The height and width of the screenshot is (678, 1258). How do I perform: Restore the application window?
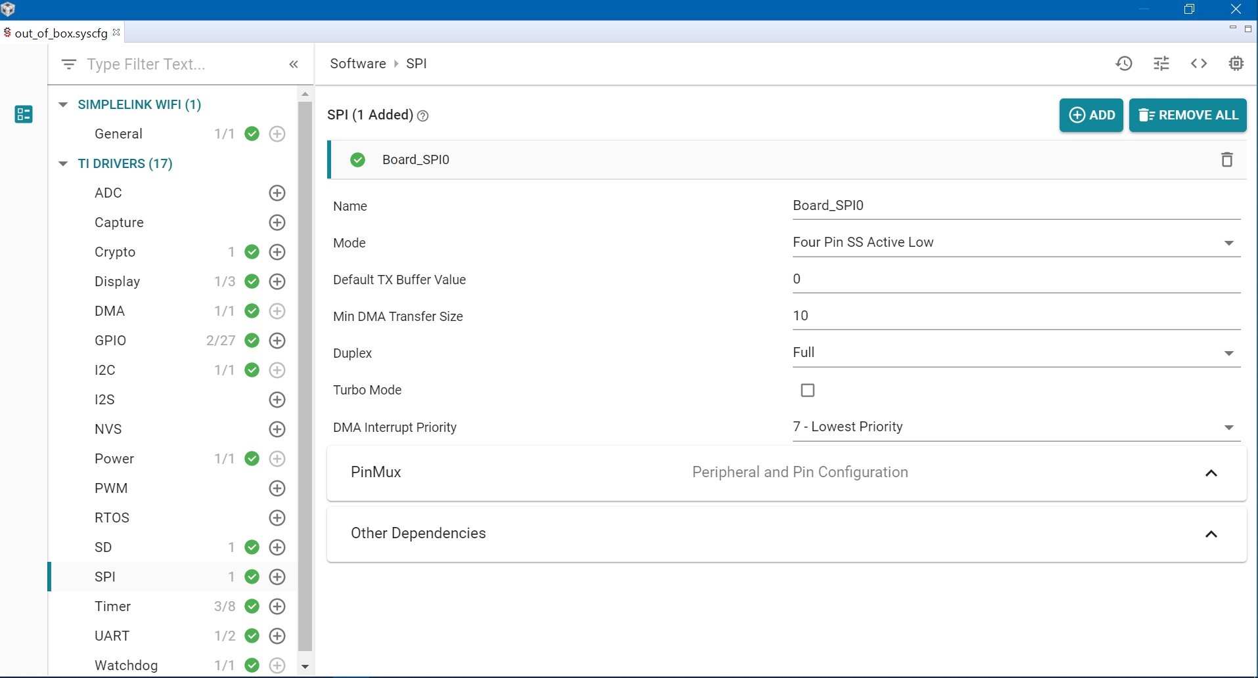click(x=1189, y=9)
